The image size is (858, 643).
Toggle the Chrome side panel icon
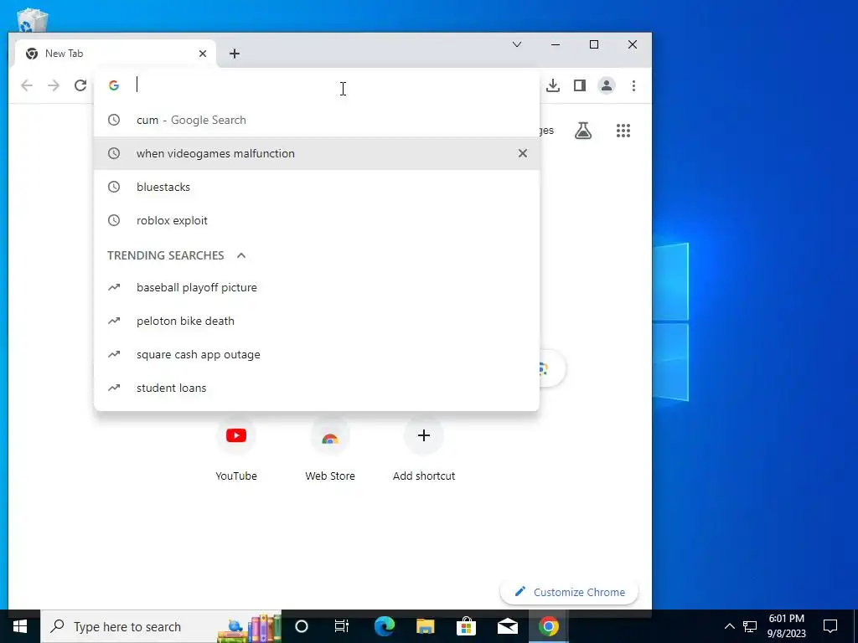pyautogui.click(x=580, y=85)
